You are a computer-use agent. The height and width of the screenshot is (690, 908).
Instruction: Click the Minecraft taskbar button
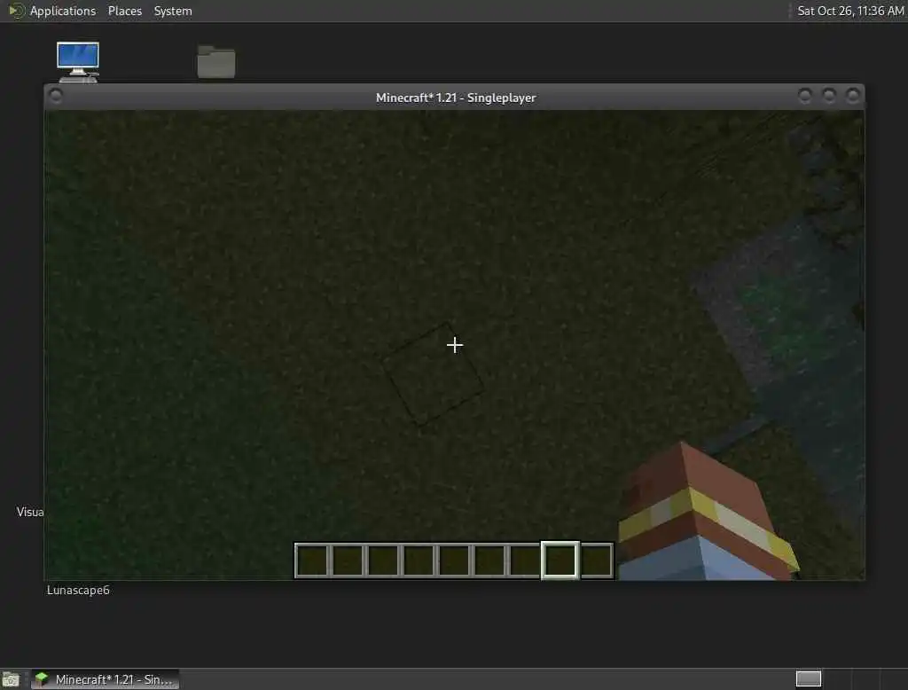tap(105, 679)
